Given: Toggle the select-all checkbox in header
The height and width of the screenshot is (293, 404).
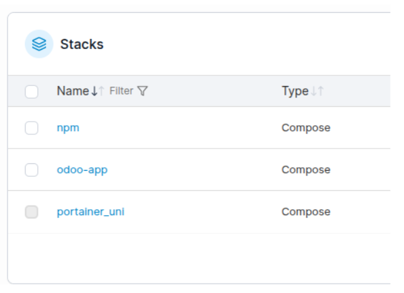Looking at the screenshot, I should pos(32,91).
